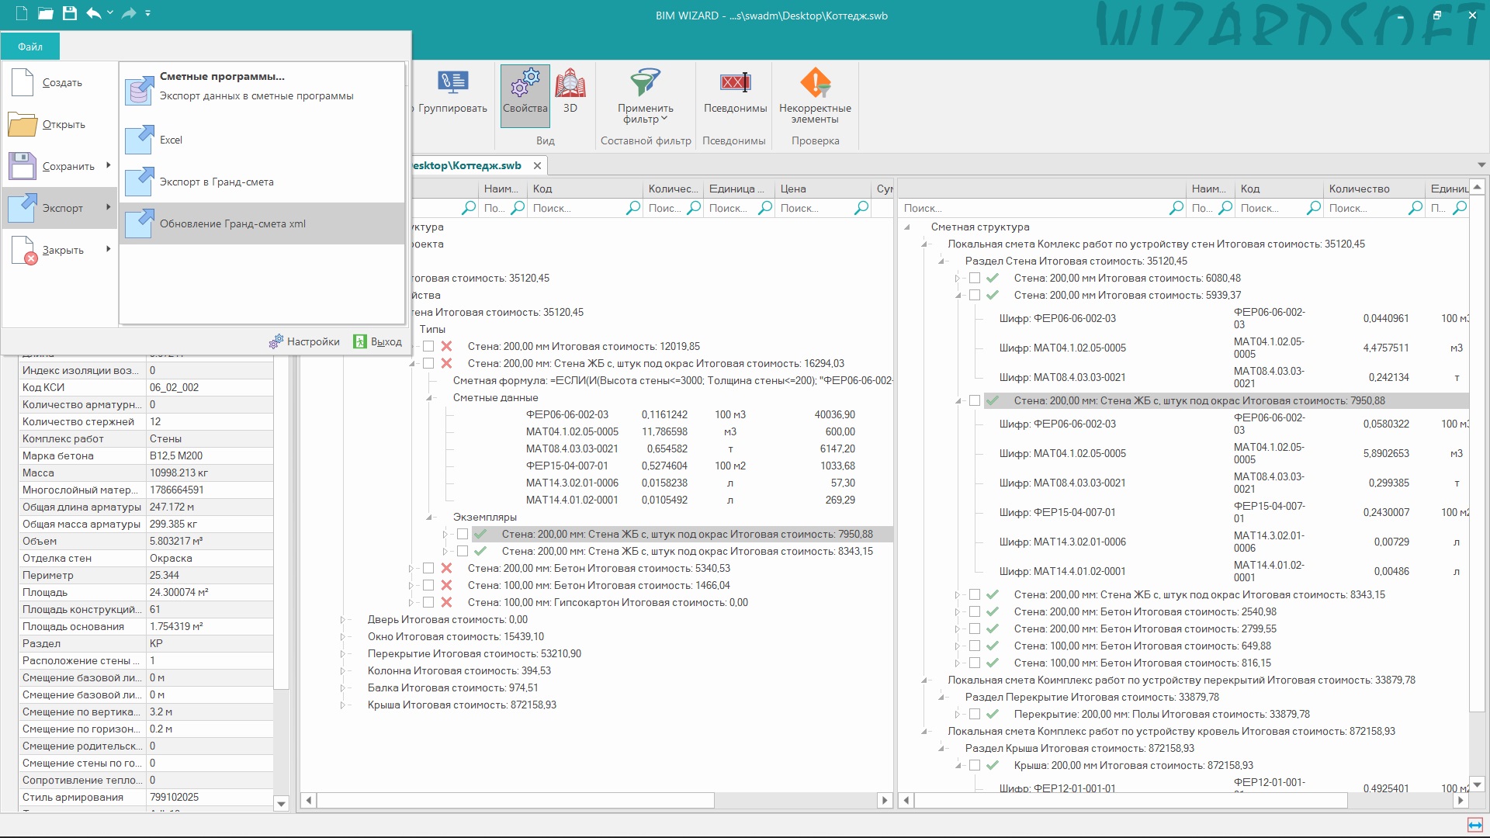Open Применить фильтр funnel tool
This screenshot has height=838, width=1490.
[x=645, y=95]
